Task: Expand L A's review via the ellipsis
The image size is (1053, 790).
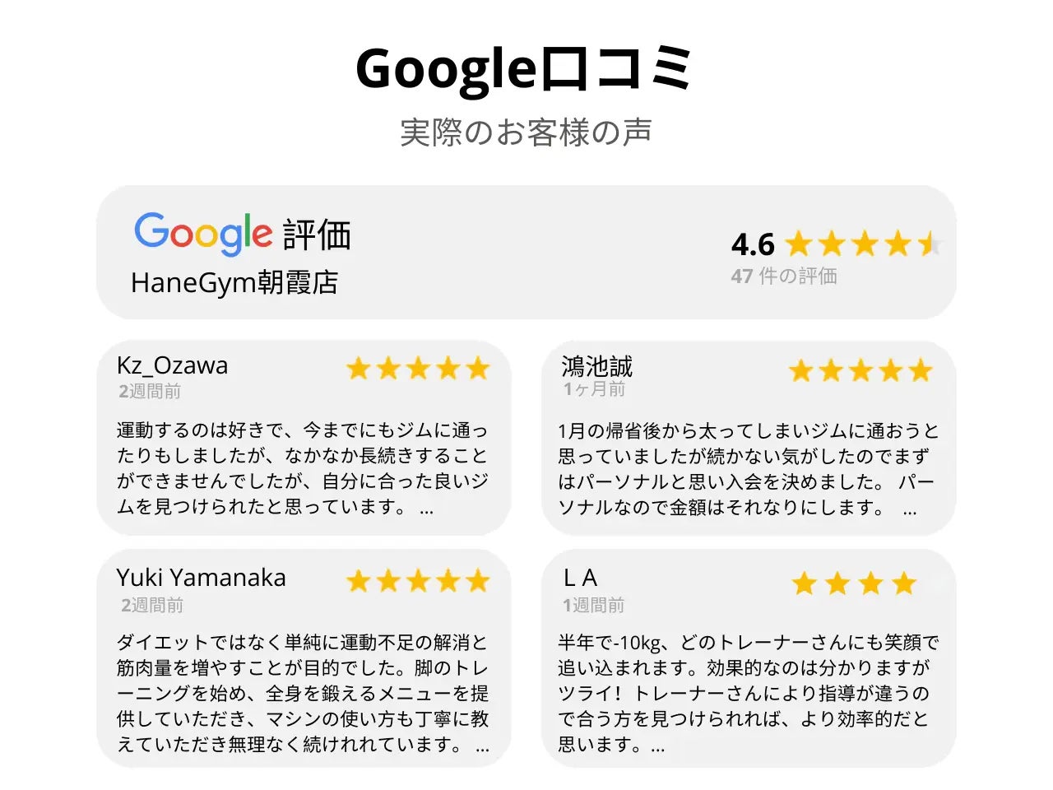Action: pyautogui.click(x=658, y=746)
